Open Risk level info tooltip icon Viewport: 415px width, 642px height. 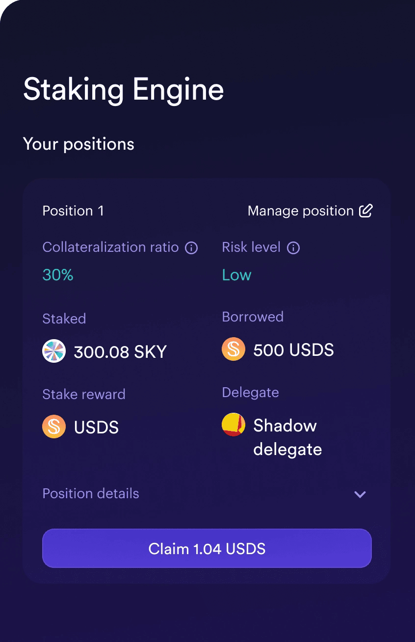coord(293,247)
